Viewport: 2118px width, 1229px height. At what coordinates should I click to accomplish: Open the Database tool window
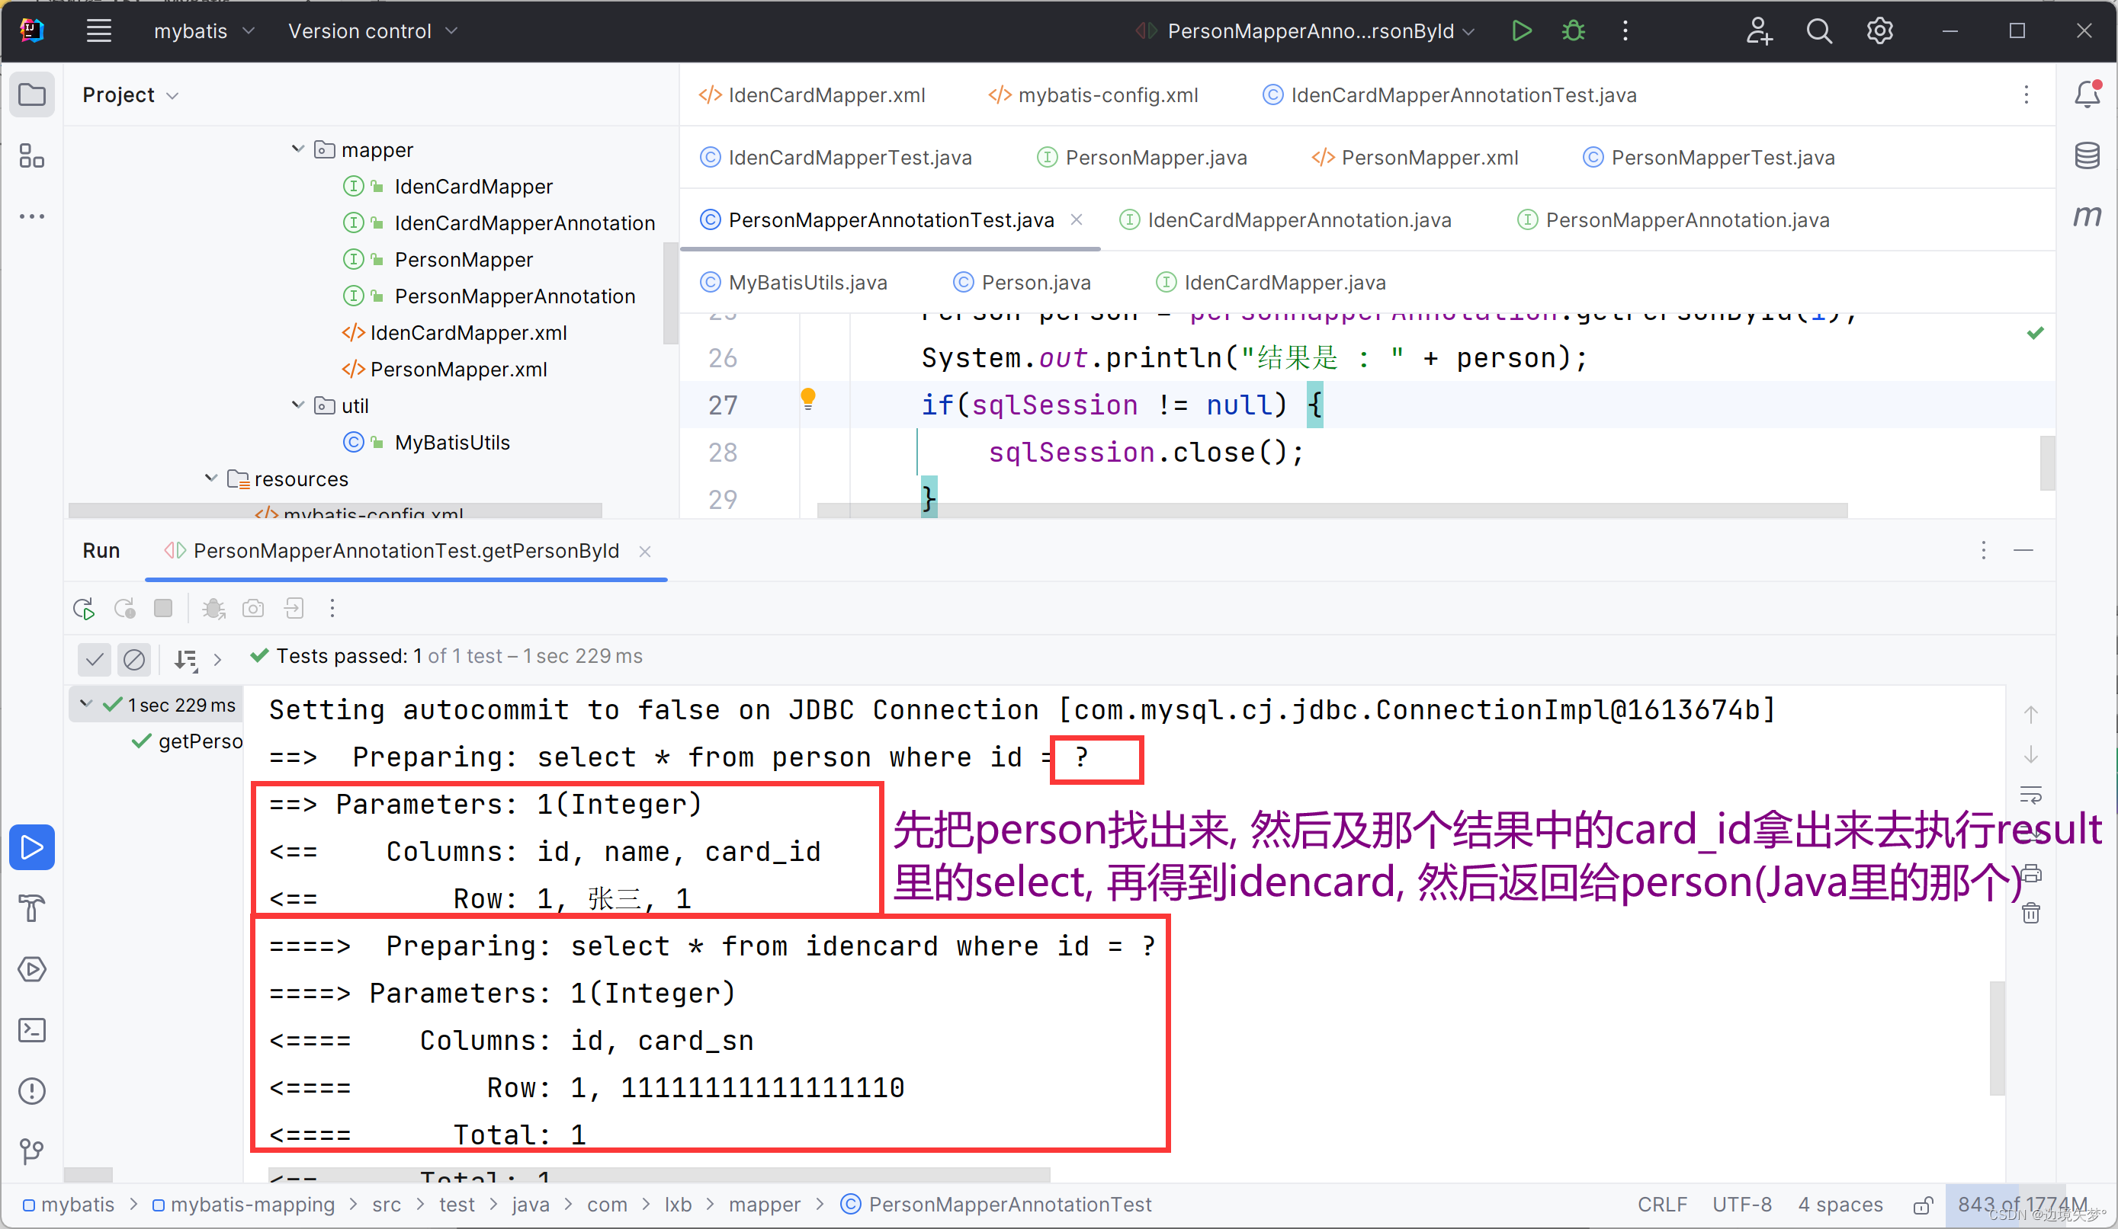point(2088,155)
